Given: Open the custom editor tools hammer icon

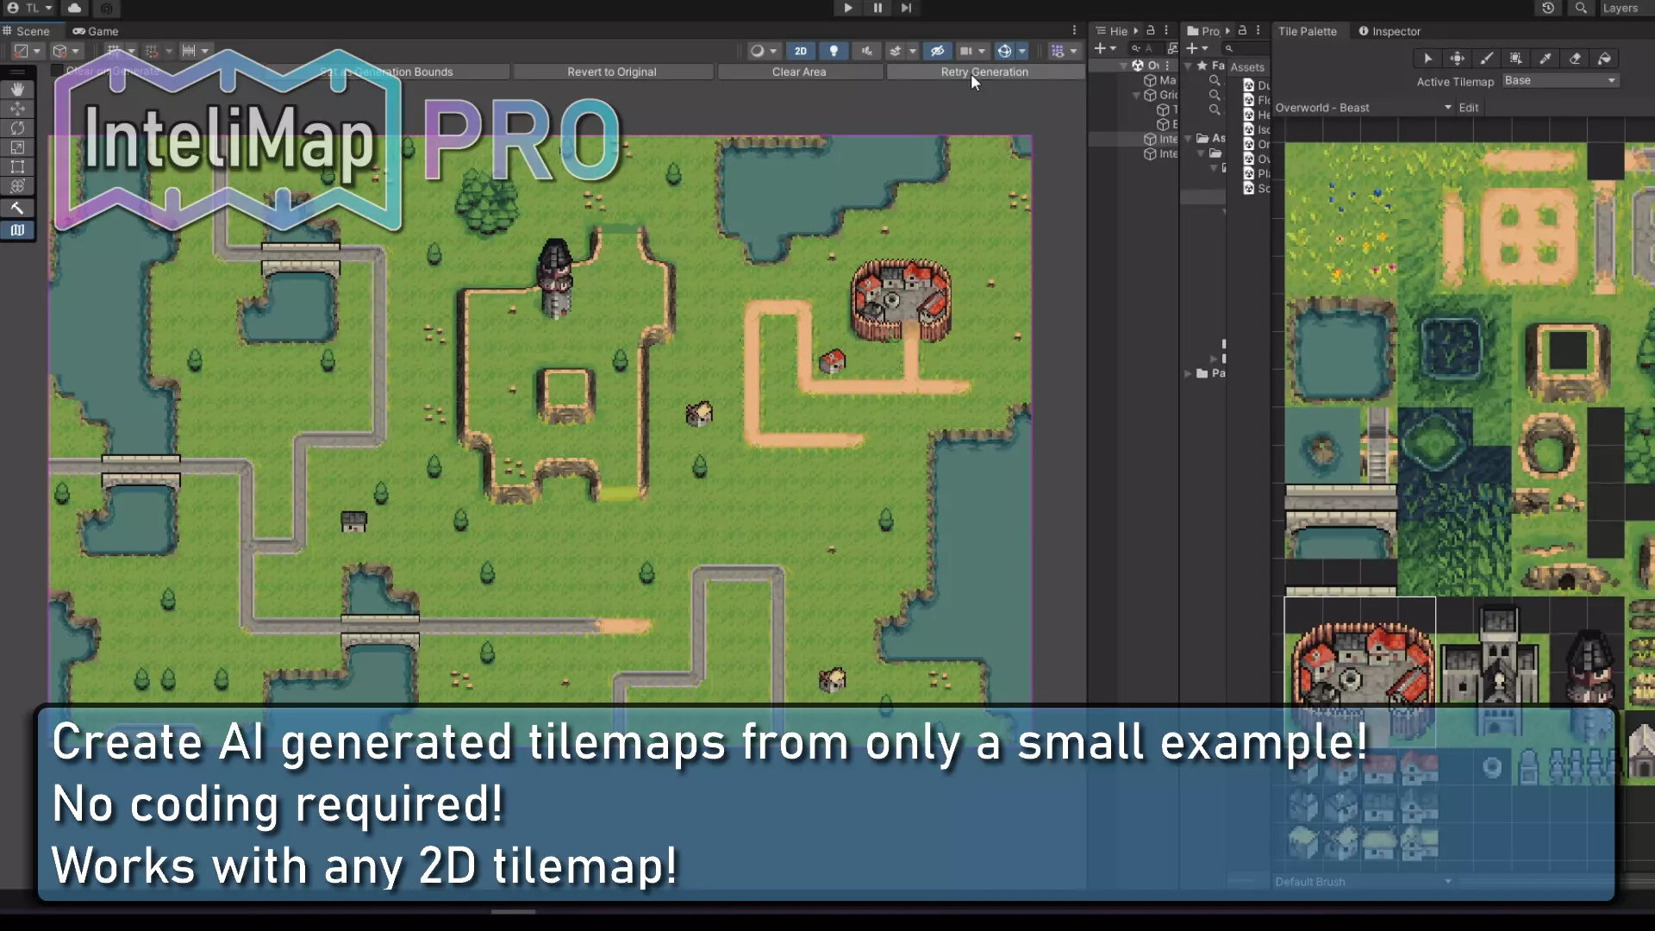Looking at the screenshot, I should coord(17,208).
